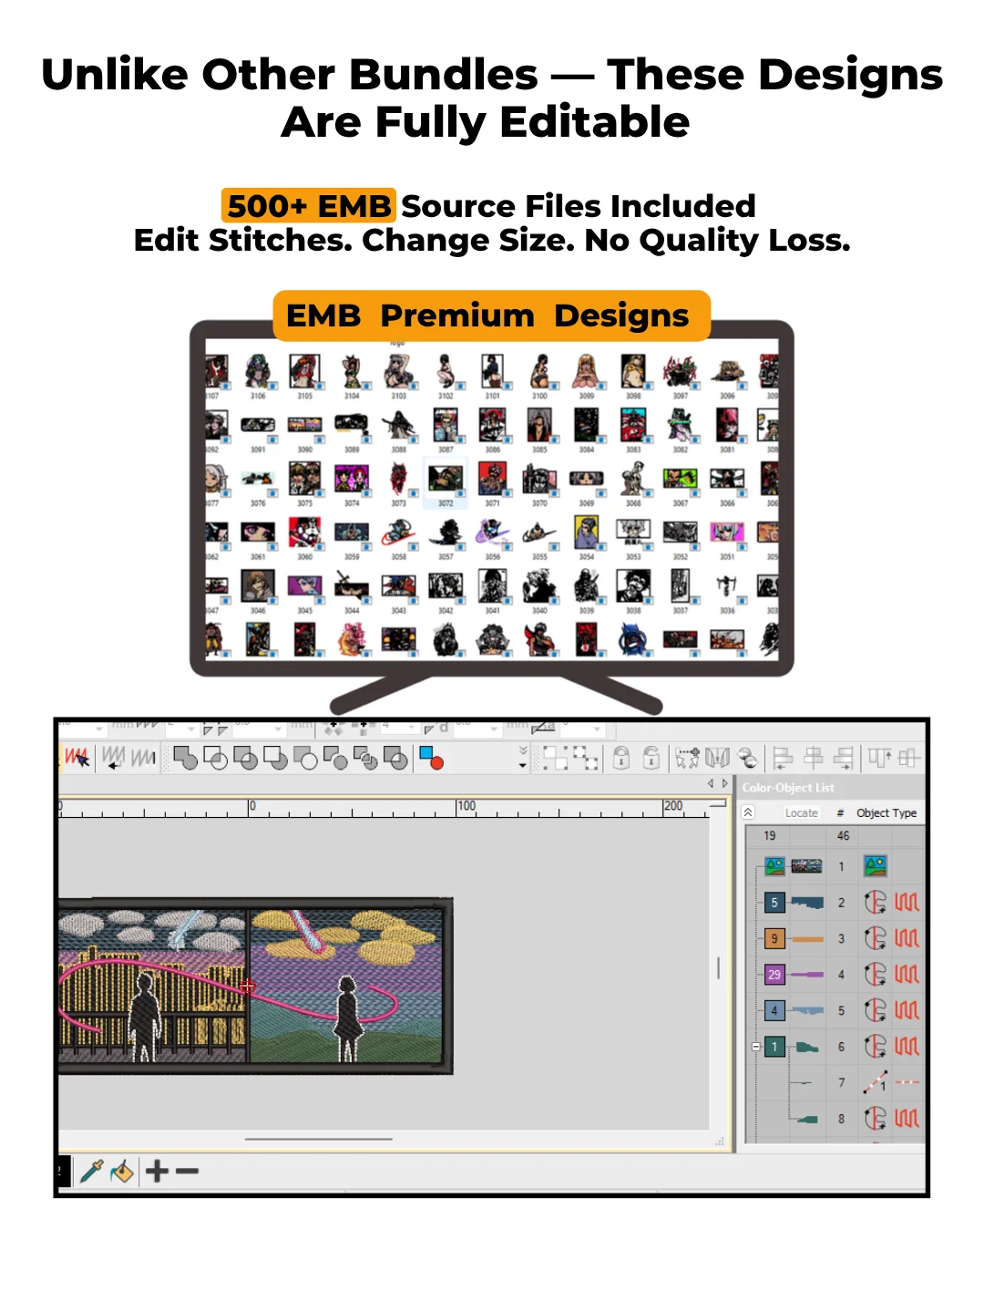
Task: Click the plus add color button
Action: click(x=157, y=1171)
